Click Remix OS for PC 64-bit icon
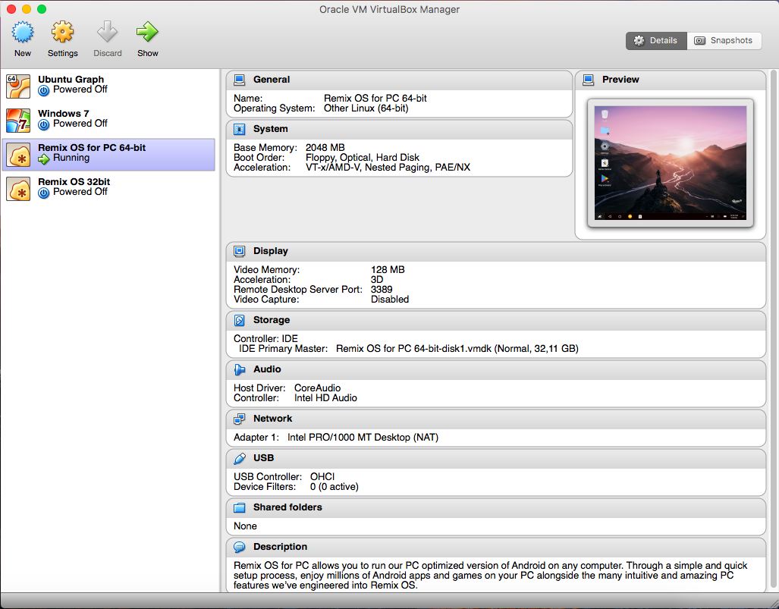The width and height of the screenshot is (779, 609). [x=18, y=155]
